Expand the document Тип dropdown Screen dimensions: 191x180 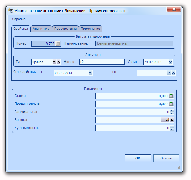(x=54, y=62)
